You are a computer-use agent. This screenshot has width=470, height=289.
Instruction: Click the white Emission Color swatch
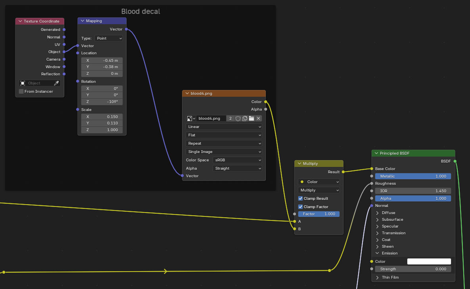click(x=429, y=262)
